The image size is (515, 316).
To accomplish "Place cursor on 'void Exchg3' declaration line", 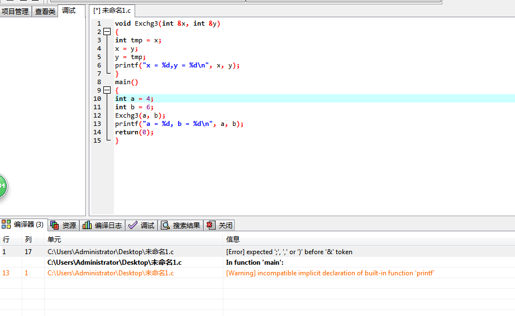I will [168, 23].
